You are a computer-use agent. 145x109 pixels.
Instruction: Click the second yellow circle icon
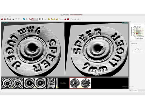tap(52, 19)
